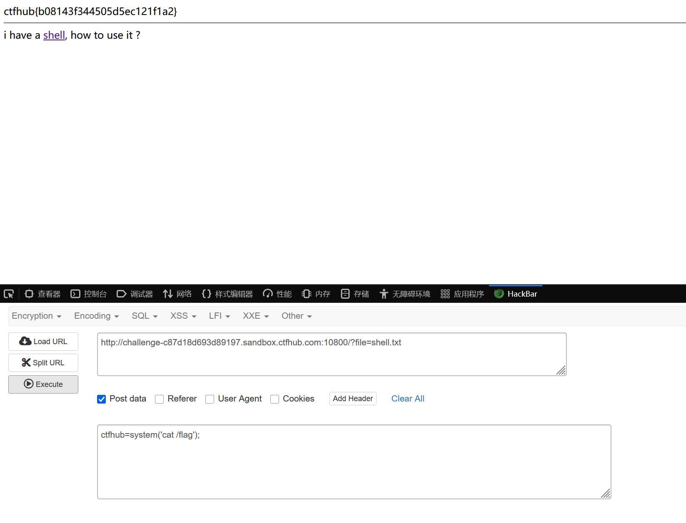Open the LFI dropdown menu

219,316
